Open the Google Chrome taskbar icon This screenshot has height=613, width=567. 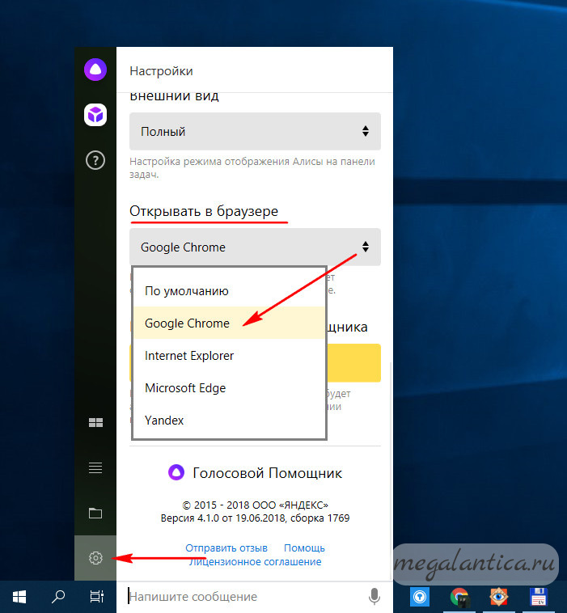460,598
